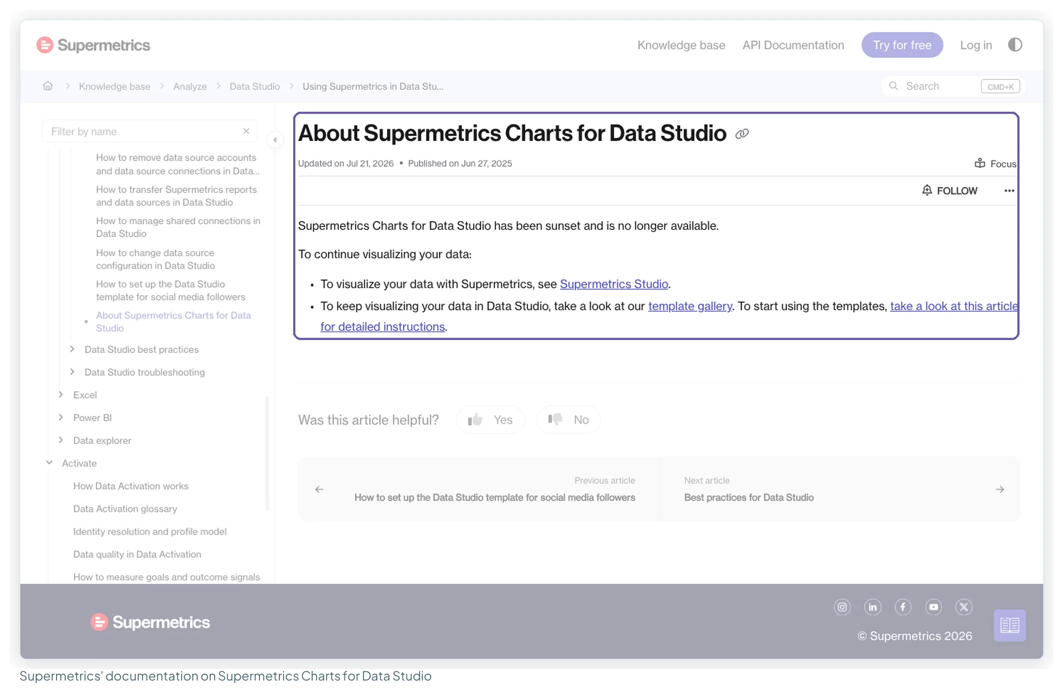This screenshot has width=1063, height=695.
Task: Open Supermetrics Facebook page icon
Action: 903,607
